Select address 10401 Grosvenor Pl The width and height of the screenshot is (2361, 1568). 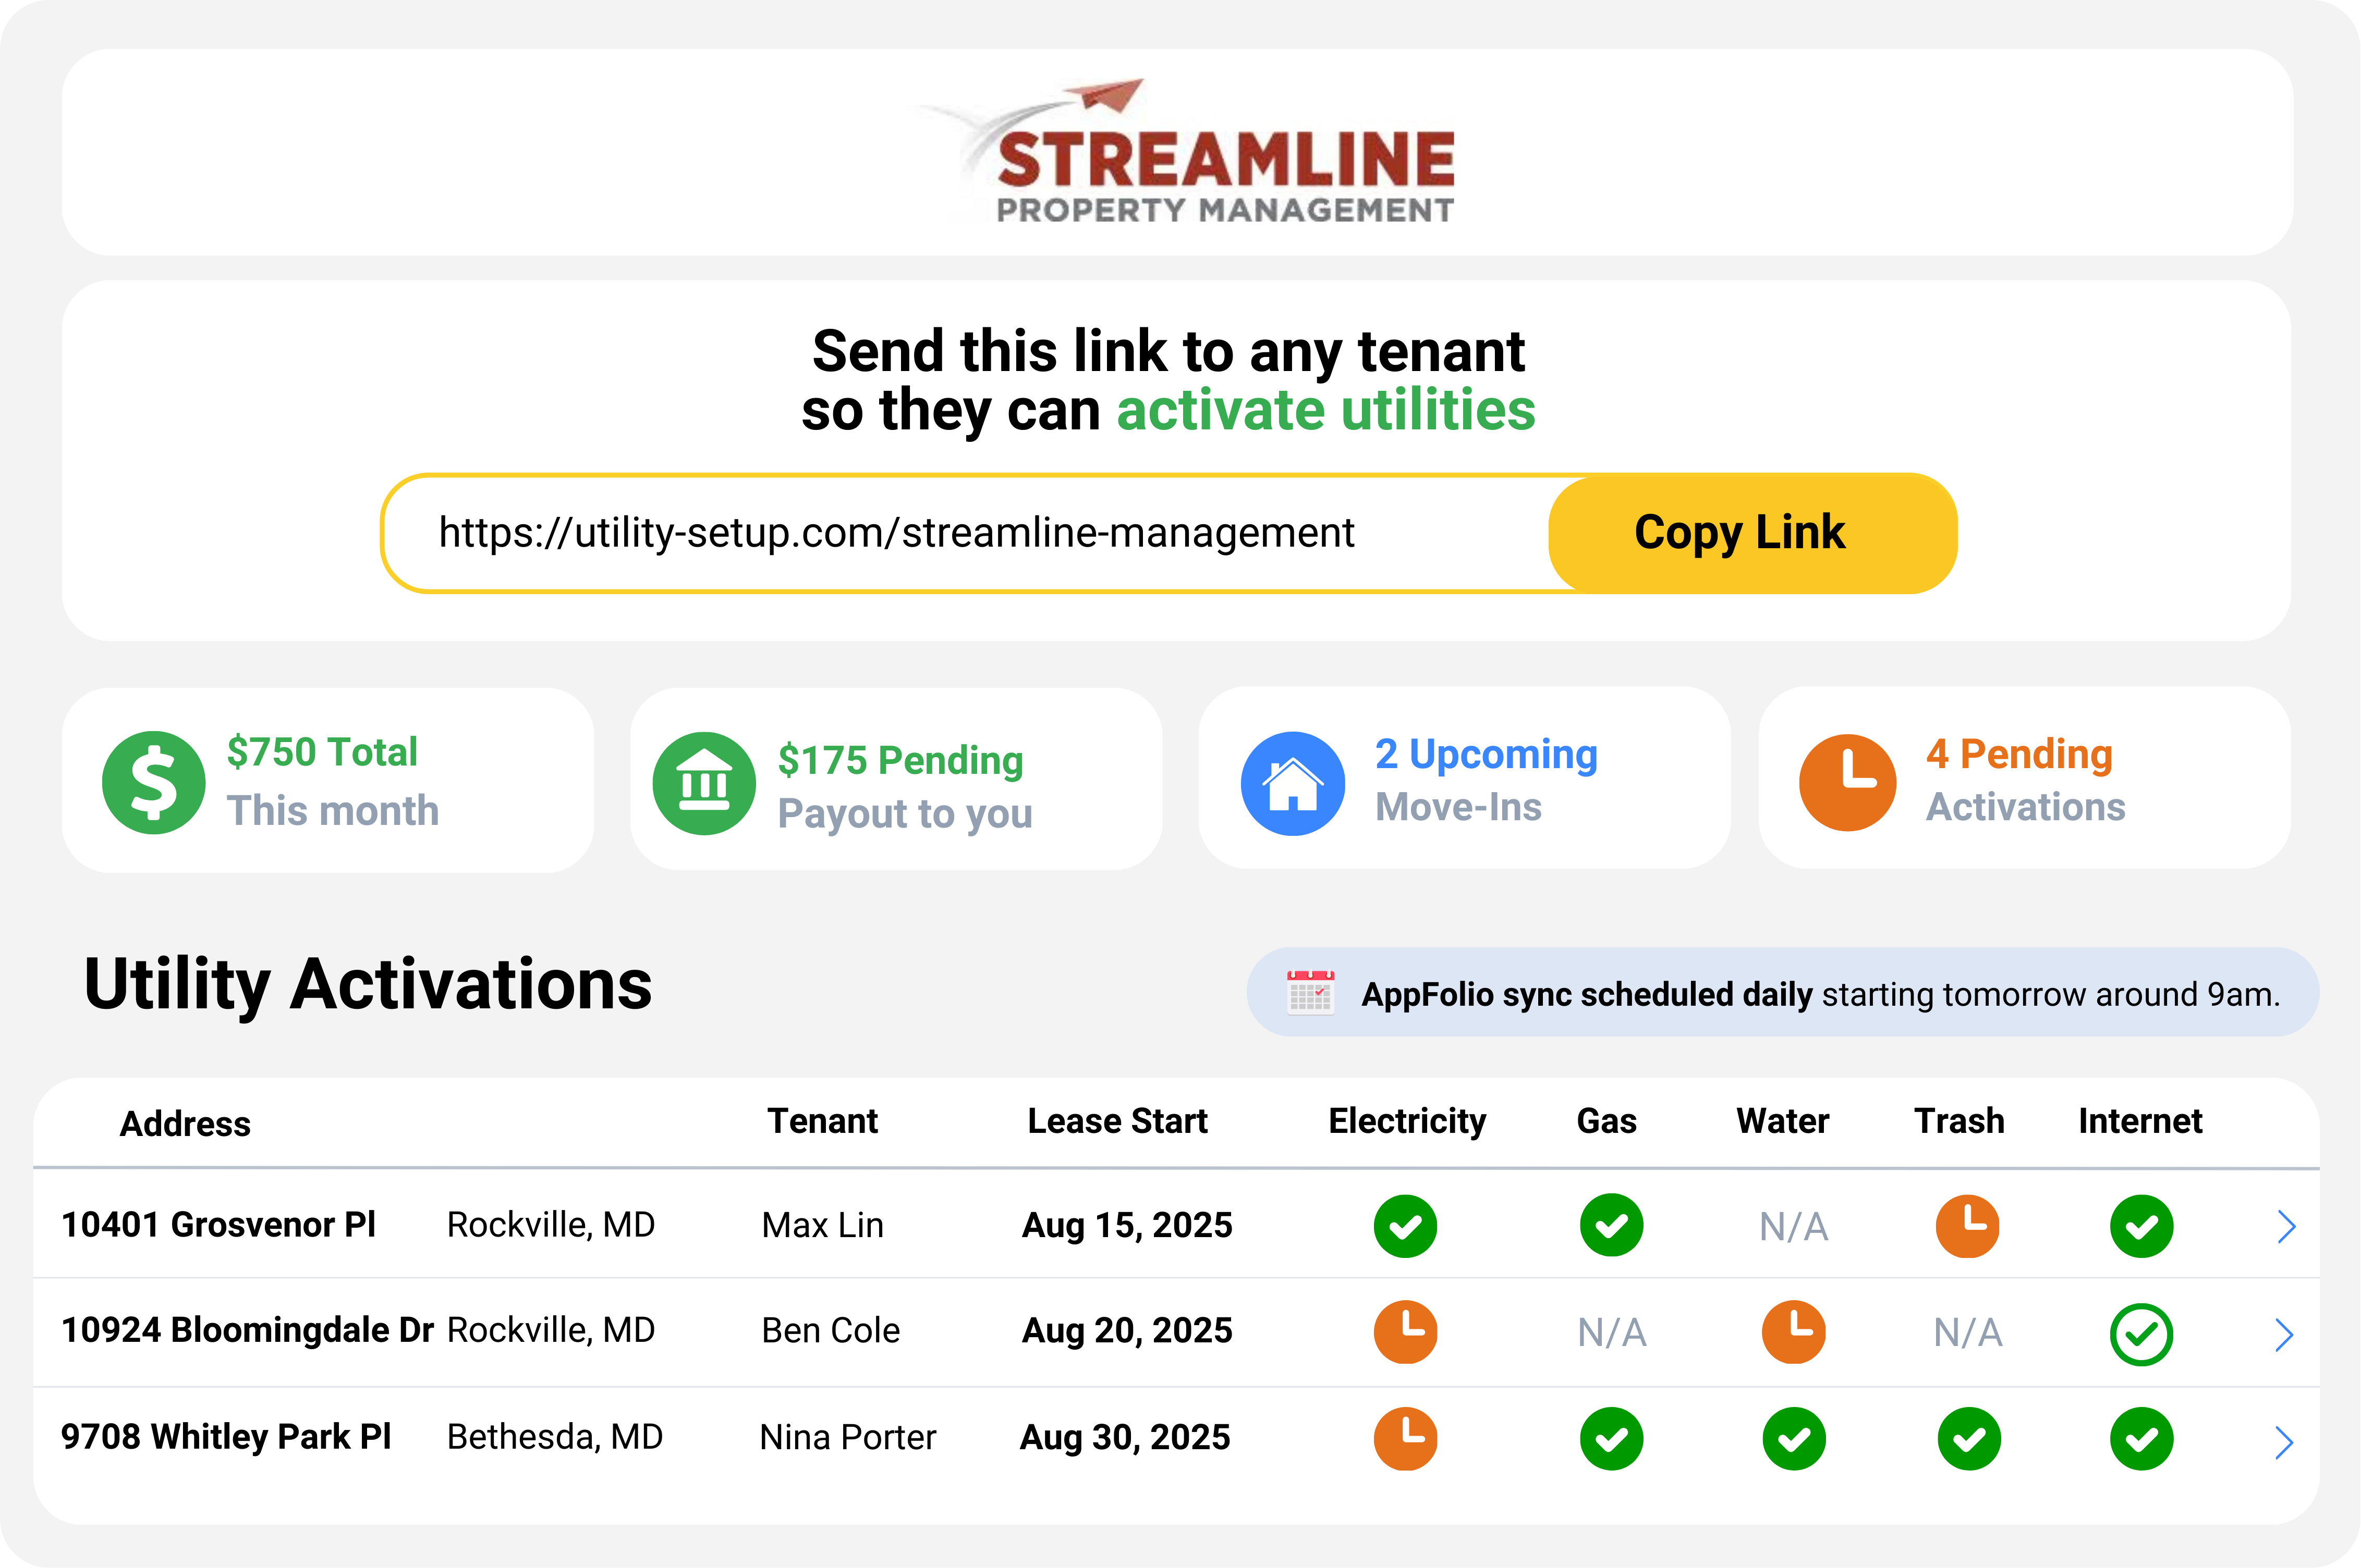tap(218, 1225)
